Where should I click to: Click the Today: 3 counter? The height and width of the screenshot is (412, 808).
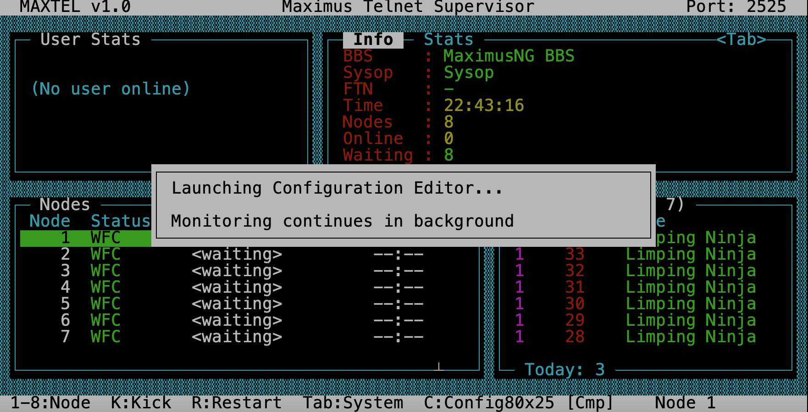coord(564,370)
